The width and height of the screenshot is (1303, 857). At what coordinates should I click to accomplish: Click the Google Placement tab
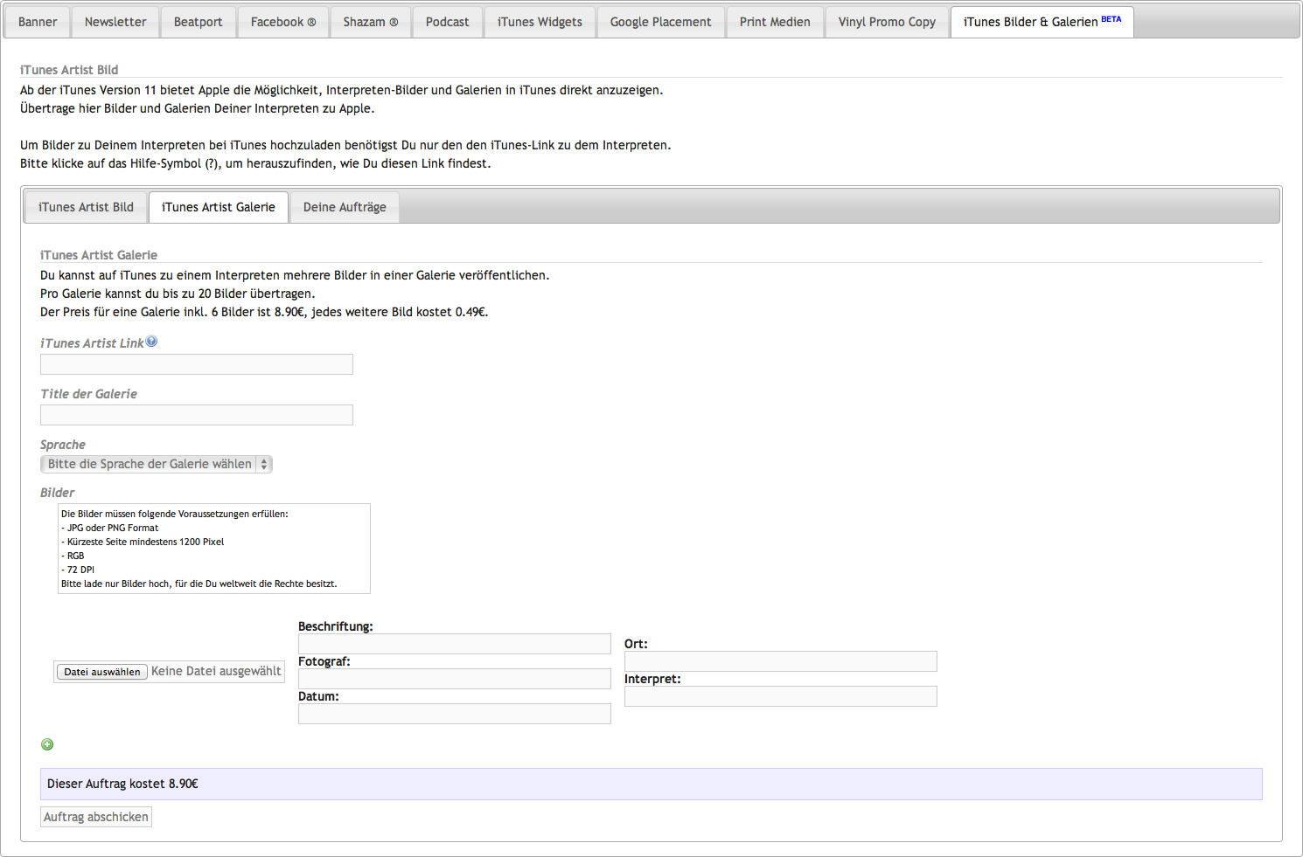coord(660,22)
